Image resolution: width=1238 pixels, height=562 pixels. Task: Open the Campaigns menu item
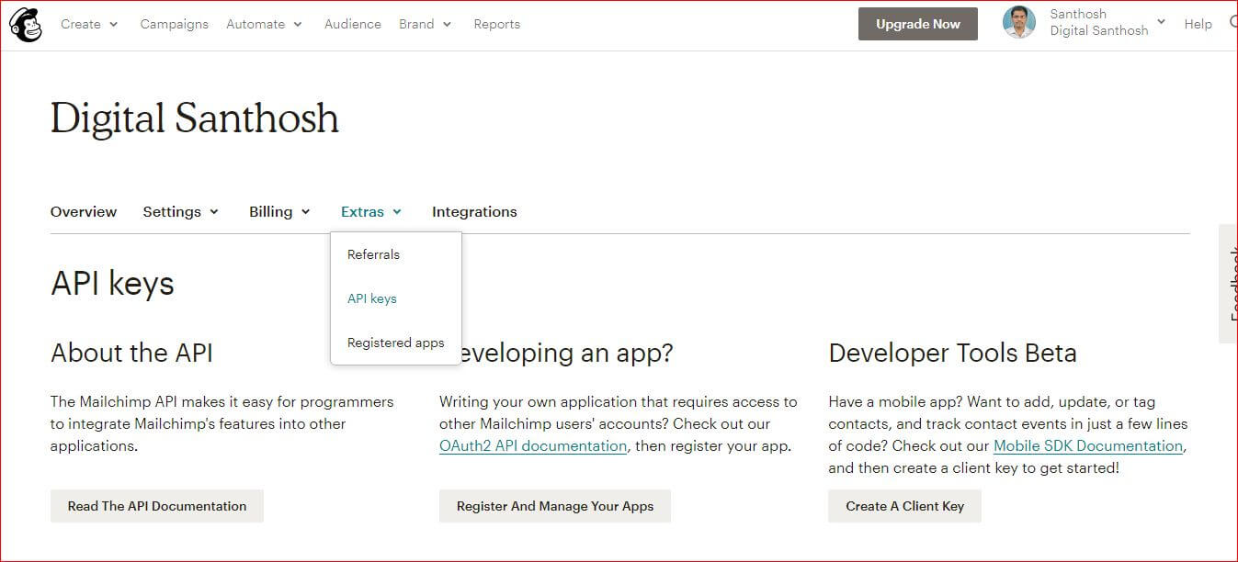174,24
